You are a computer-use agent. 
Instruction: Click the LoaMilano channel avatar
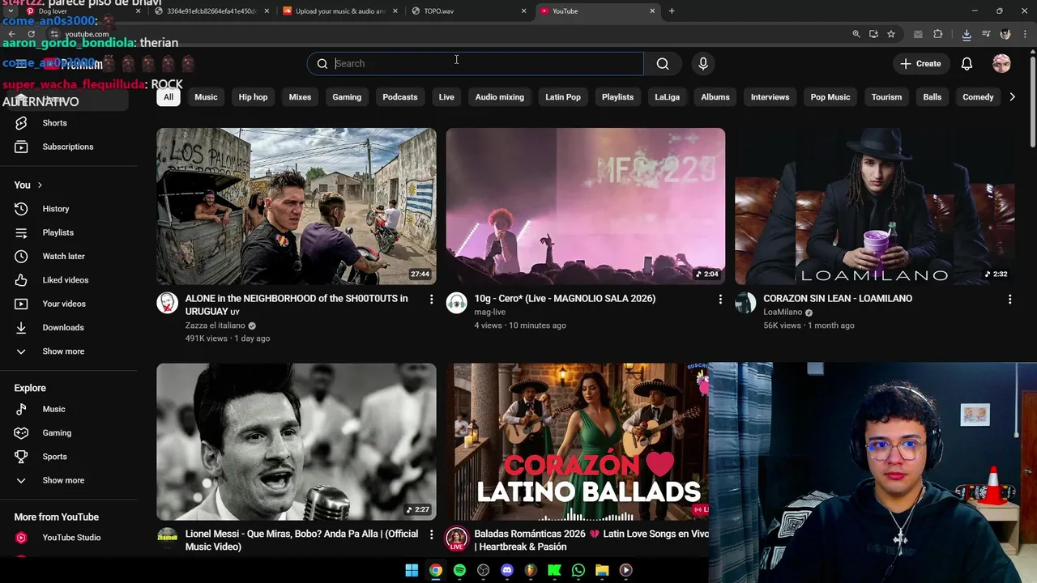pos(745,303)
